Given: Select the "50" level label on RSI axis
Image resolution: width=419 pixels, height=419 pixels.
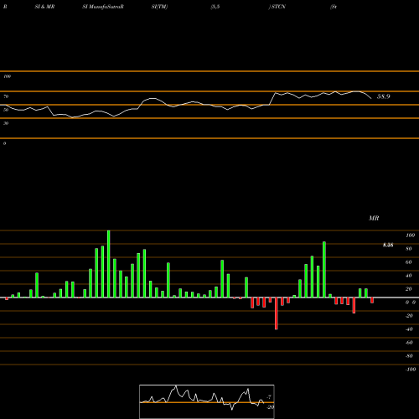Looking at the screenshot, I should click(x=6, y=110).
